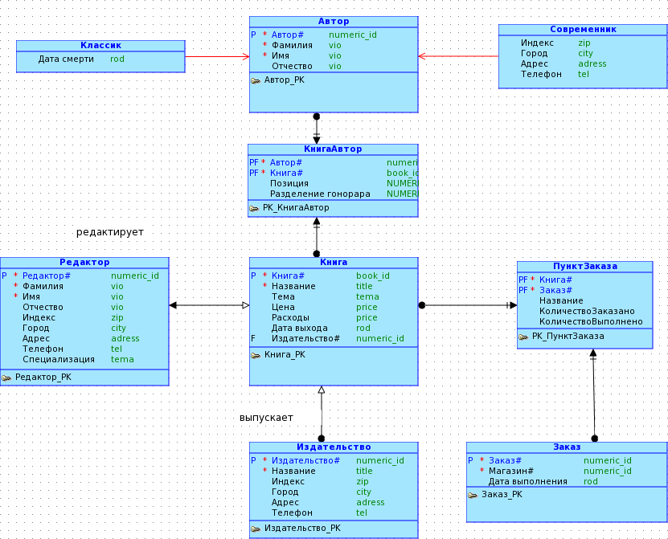668x539 pixels.
Task: Click the key icon next to Редактор_PK
Action: pos(6,377)
